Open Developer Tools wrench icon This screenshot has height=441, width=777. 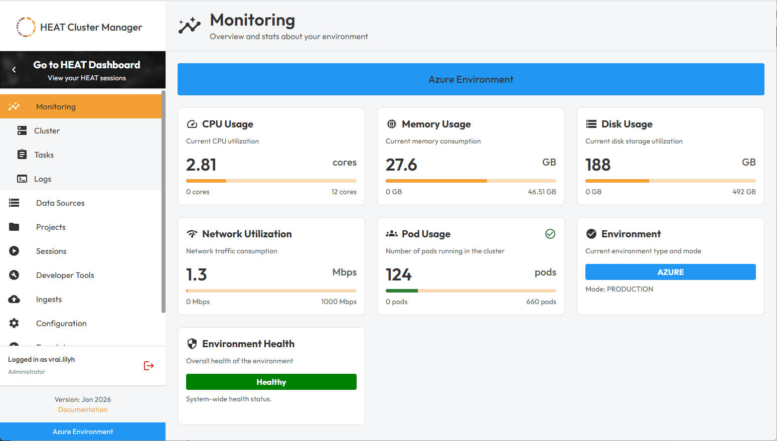[14, 274]
